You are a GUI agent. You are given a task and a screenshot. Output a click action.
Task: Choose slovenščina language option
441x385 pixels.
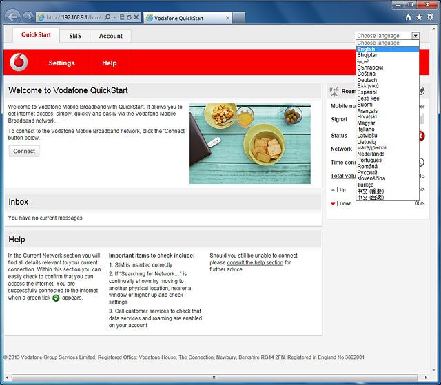coord(387,179)
